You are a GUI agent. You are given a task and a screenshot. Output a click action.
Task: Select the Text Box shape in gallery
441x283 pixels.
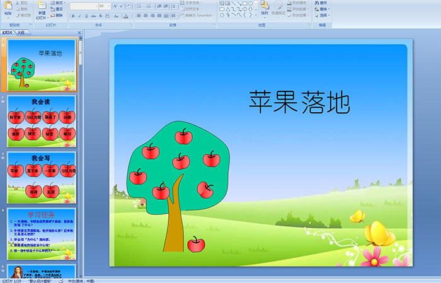point(222,3)
